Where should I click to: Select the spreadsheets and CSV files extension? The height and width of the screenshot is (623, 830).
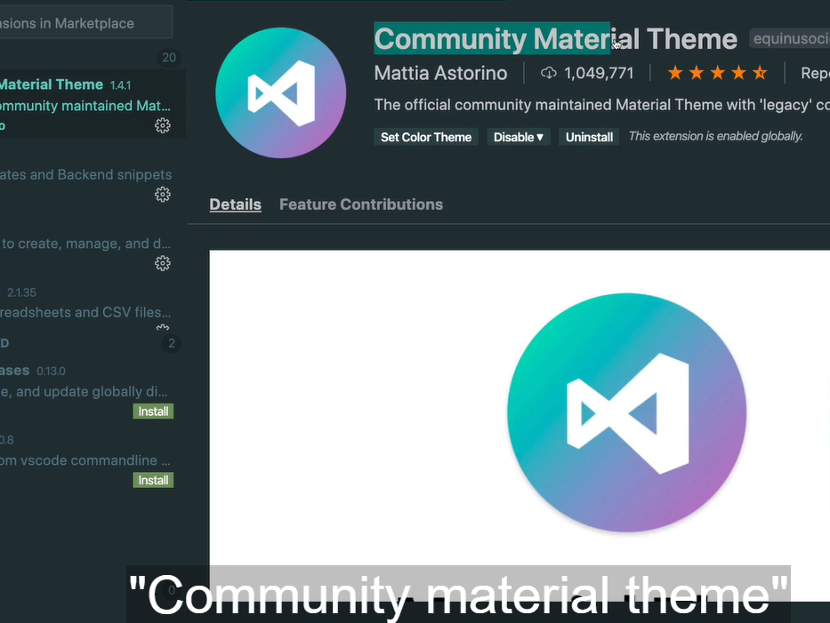(x=93, y=307)
